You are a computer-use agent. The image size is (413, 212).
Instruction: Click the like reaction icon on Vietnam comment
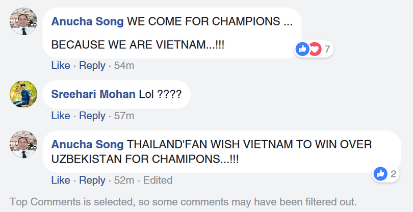pos(302,49)
